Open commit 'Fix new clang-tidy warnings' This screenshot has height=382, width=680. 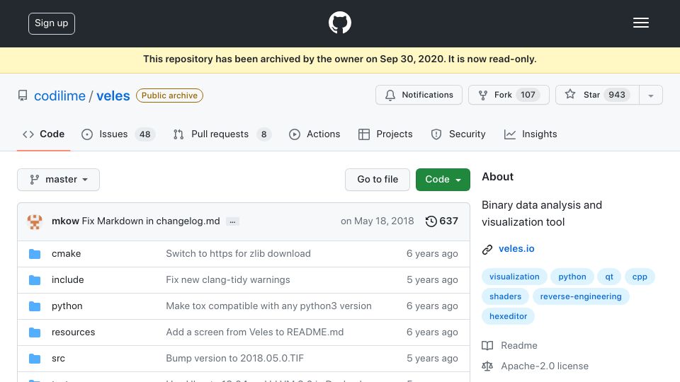227,280
